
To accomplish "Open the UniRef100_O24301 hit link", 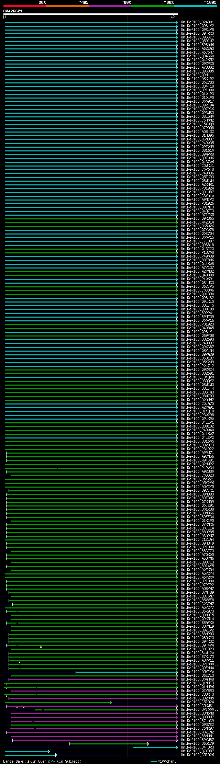I will point(197,22).
